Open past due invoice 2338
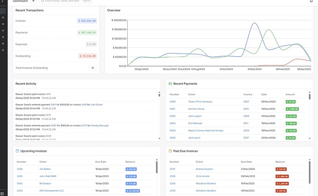This screenshot has width=318, height=196. (x=172, y=176)
